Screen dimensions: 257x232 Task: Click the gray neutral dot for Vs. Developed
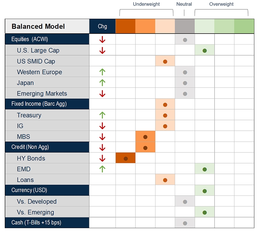(x=185, y=202)
